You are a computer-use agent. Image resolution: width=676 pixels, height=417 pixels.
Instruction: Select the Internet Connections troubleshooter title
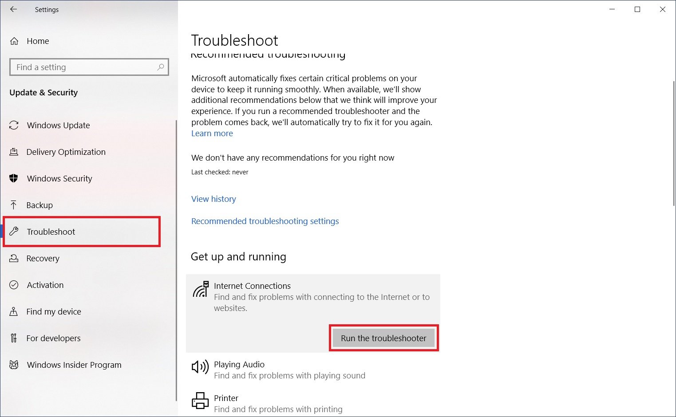pyautogui.click(x=252, y=286)
